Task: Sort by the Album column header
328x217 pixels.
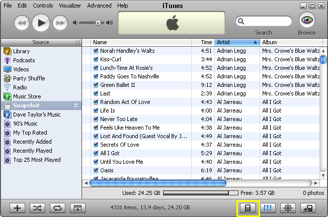Action: tap(291, 42)
